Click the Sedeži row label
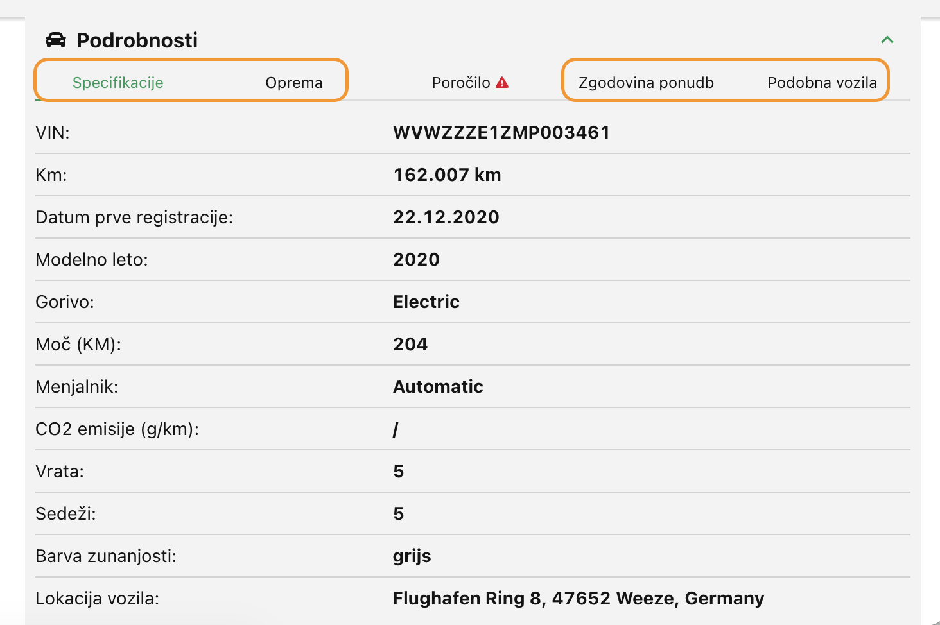 (x=65, y=514)
